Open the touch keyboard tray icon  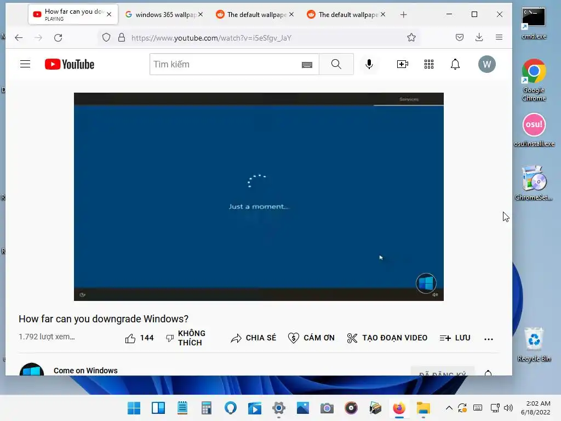click(x=478, y=408)
